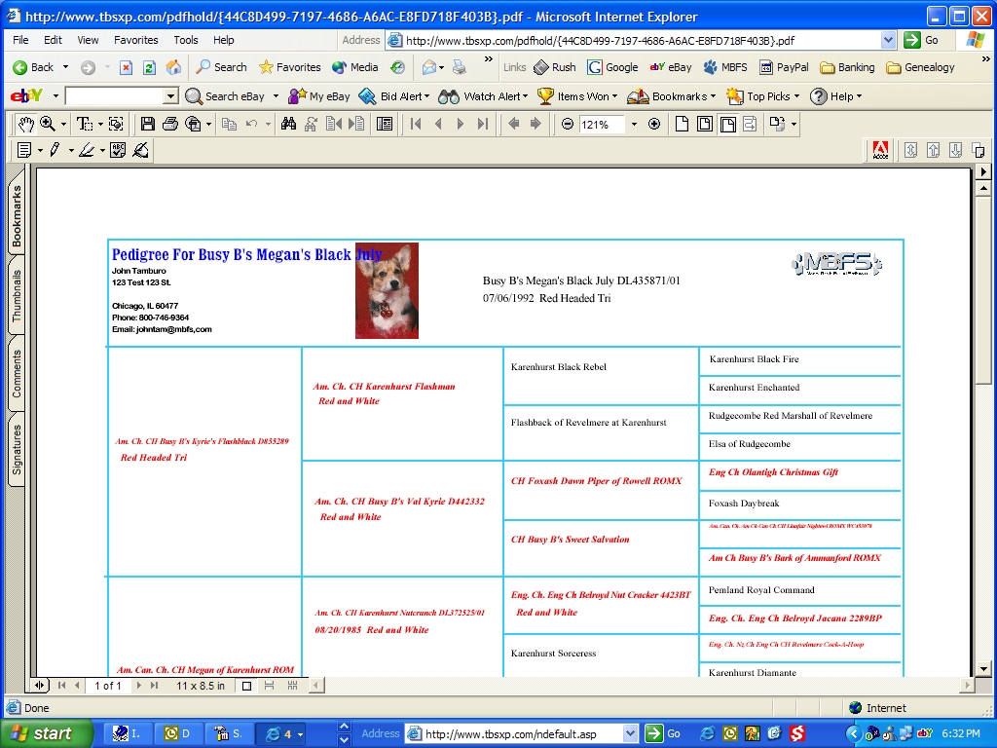Open the Favorites menu
This screenshot has height=748, width=997.
pyautogui.click(x=135, y=40)
